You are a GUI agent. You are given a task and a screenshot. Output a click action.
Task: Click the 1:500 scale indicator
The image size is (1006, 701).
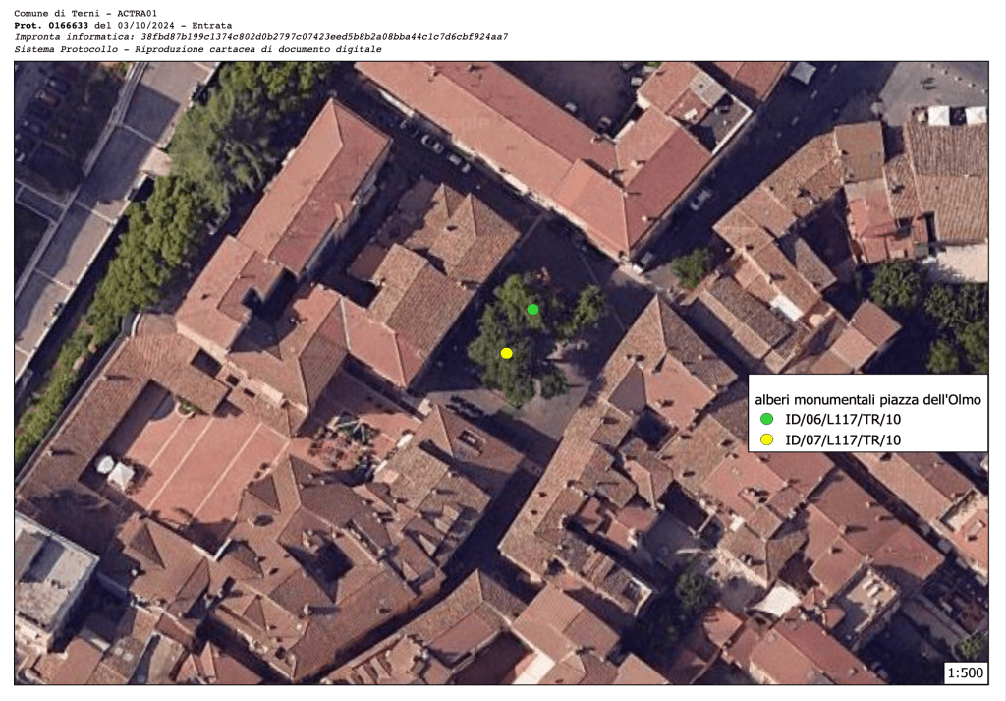pos(965,672)
